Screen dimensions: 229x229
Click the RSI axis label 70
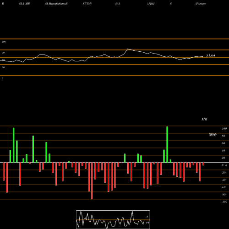point(3,53)
